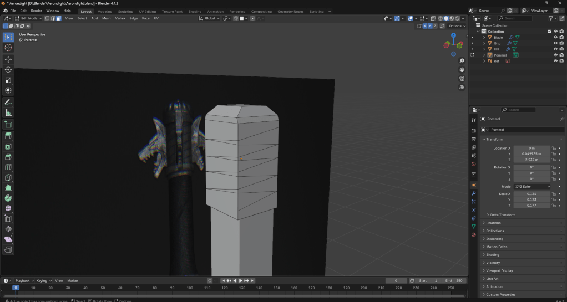Switch to face select mode

(x=58, y=18)
